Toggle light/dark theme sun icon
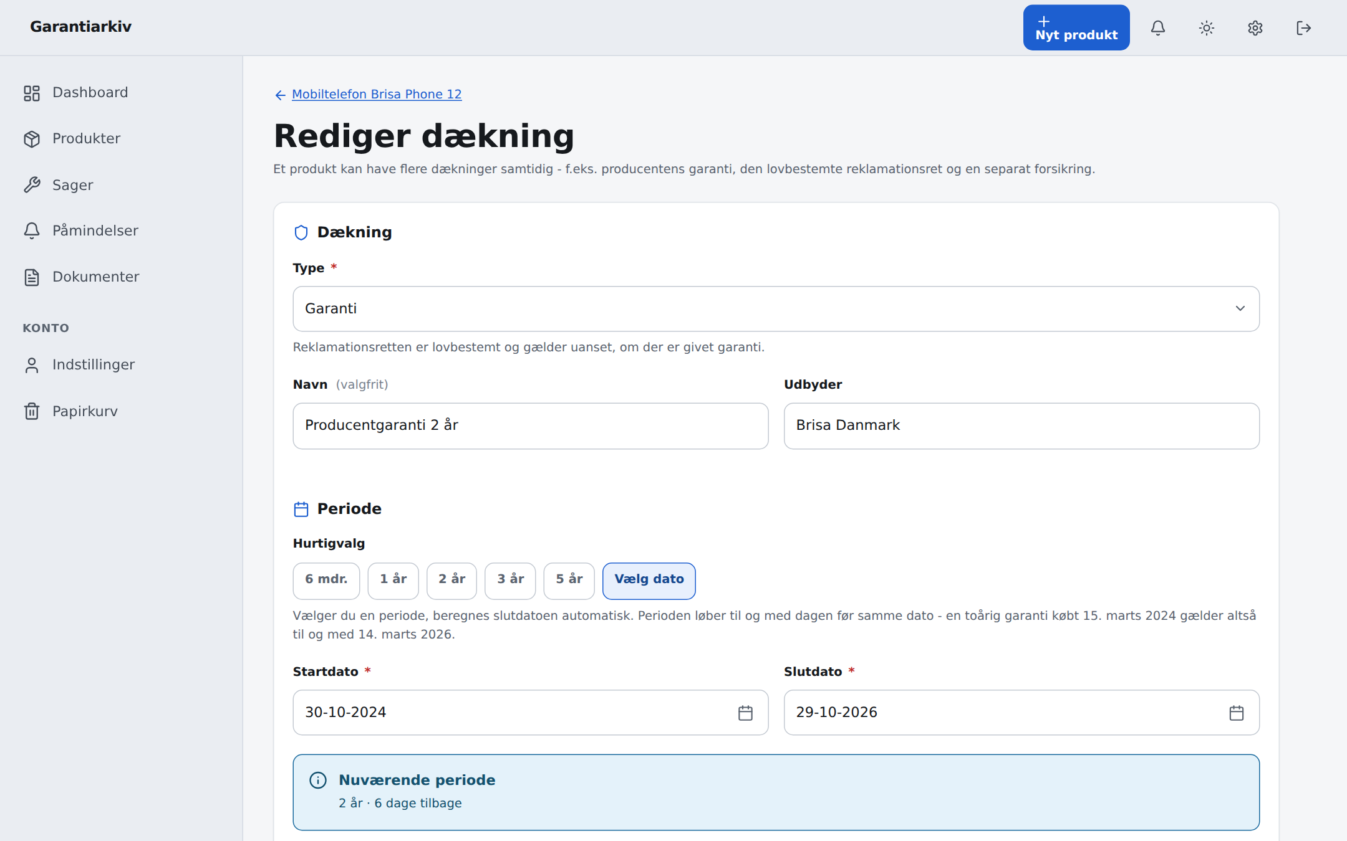1347x841 pixels. [x=1207, y=28]
